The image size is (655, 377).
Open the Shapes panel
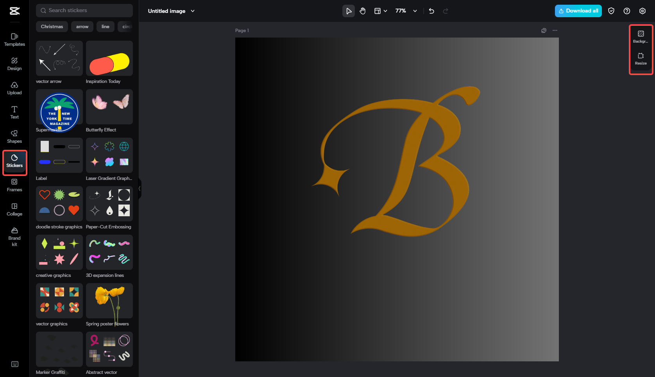point(14,136)
